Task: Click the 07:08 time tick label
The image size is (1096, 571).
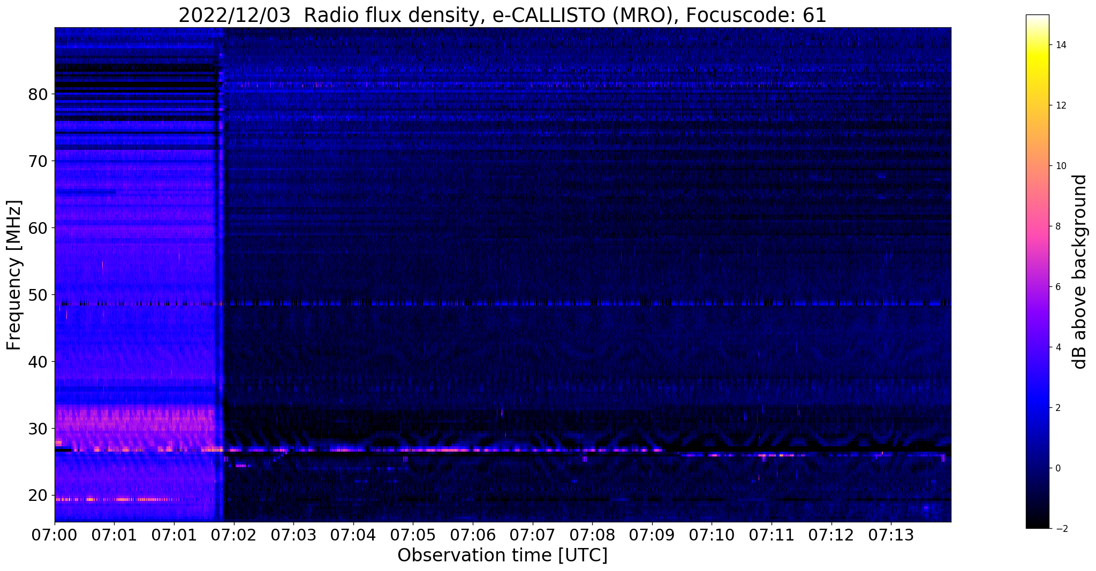Action: [593, 536]
